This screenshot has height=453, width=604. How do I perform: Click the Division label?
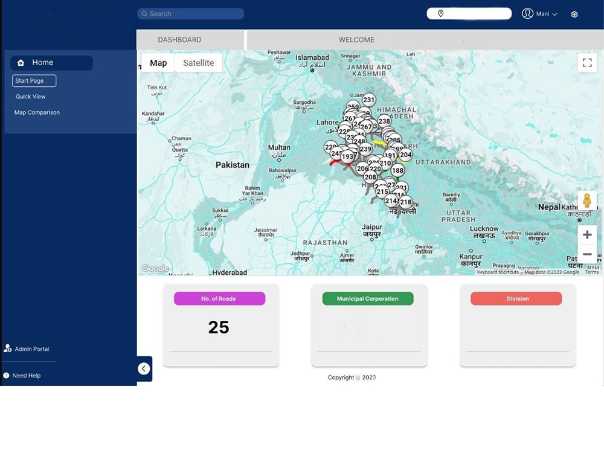click(x=516, y=298)
